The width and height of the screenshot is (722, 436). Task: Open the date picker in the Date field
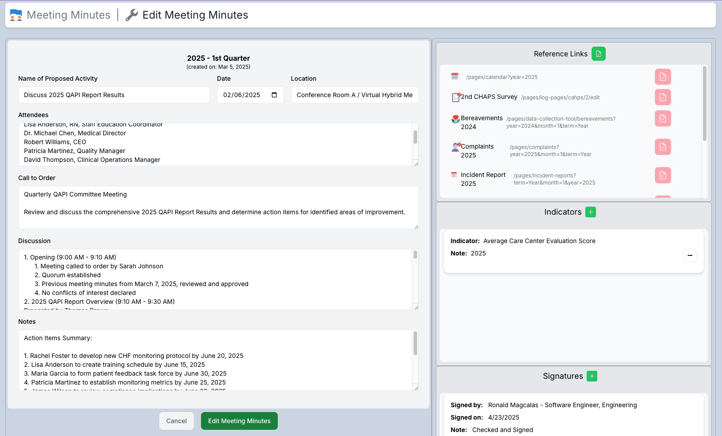tap(274, 94)
